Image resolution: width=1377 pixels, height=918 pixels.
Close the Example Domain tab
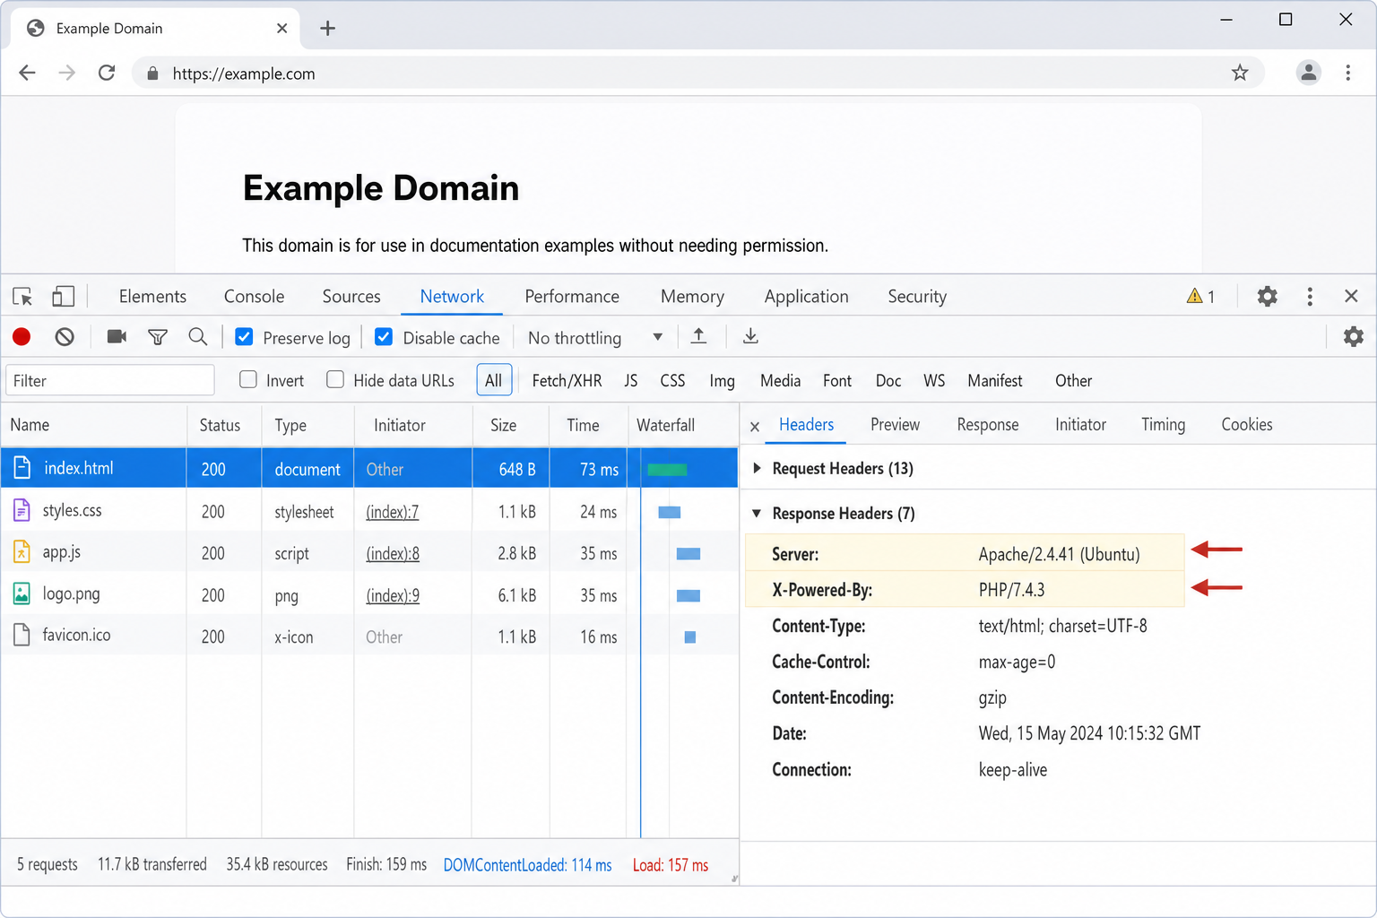coord(281,29)
